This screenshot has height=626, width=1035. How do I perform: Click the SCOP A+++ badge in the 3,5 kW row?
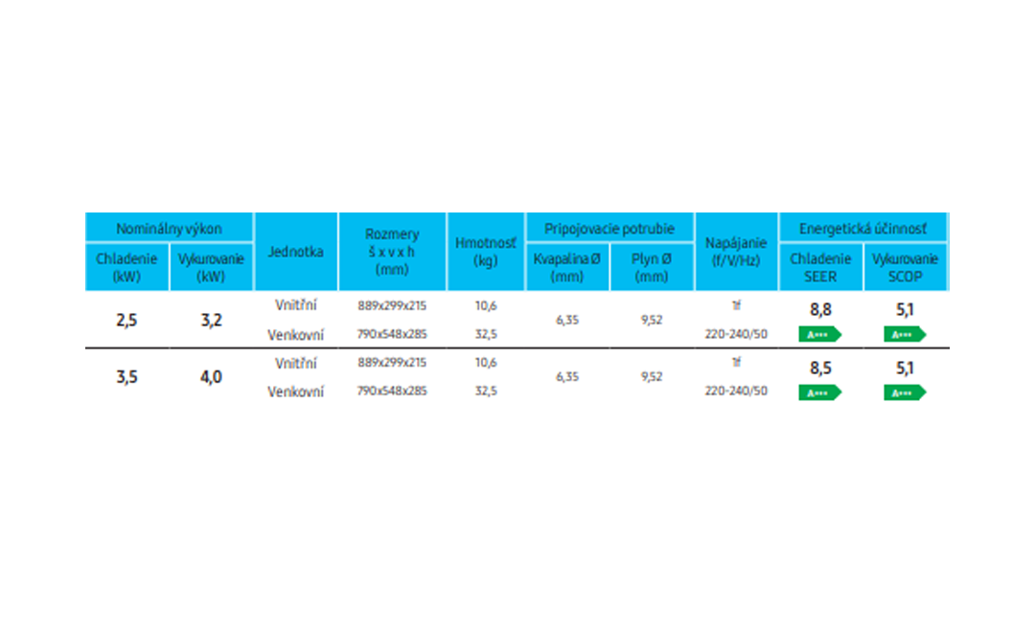click(905, 392)
